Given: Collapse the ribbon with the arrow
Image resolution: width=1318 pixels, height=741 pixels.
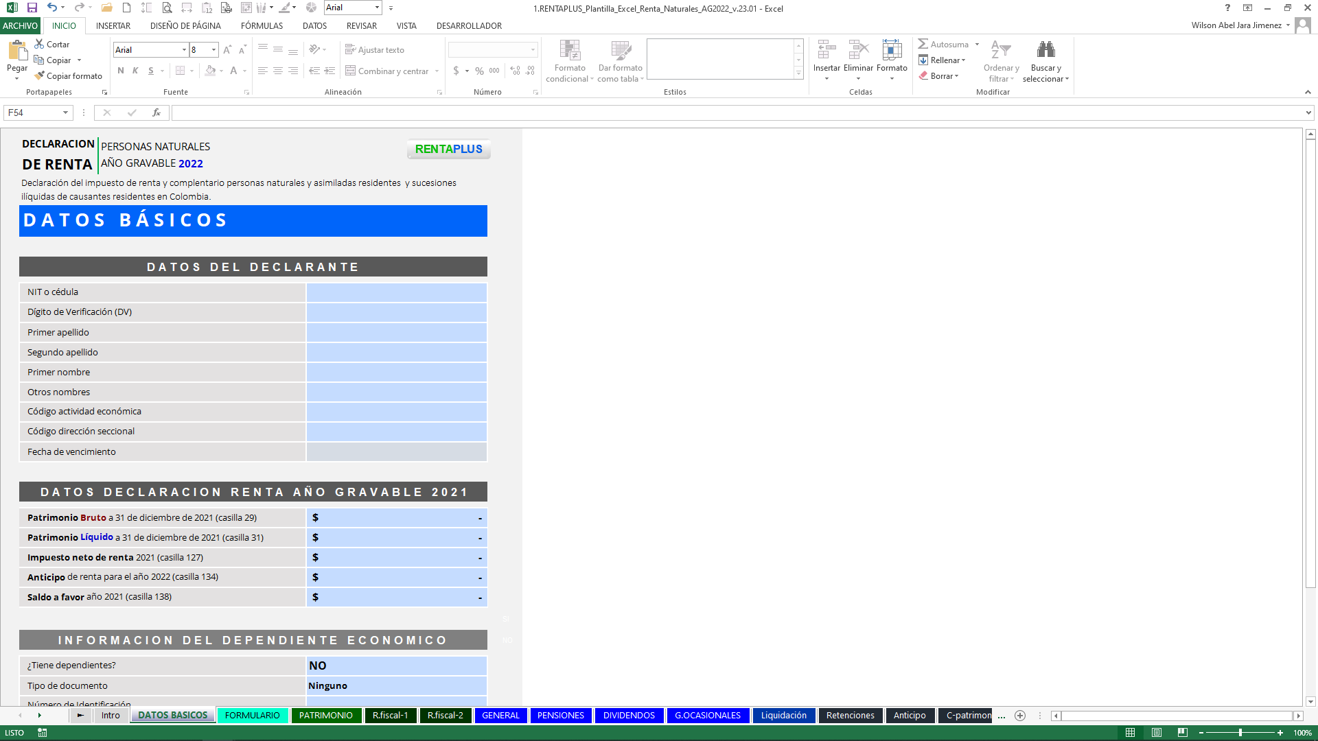Looking at the screenshot, I should point(1308,92).
